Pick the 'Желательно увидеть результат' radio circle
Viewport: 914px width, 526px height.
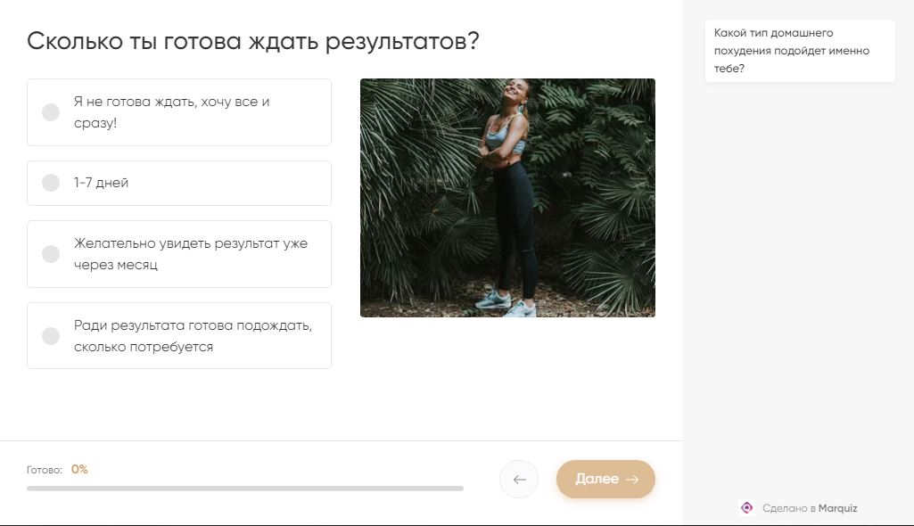pyautogui.click(x=51, y=254)
